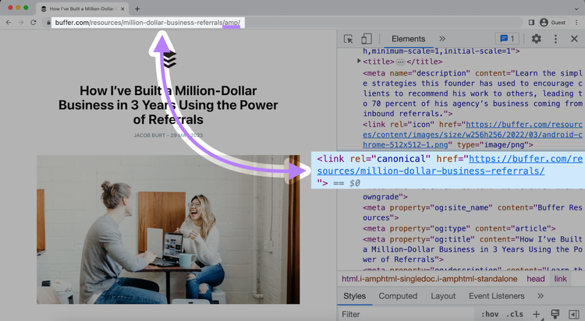Activate the DevTools inspect element picker
This screenshot has width=585, height=321.
pos(348,39)
